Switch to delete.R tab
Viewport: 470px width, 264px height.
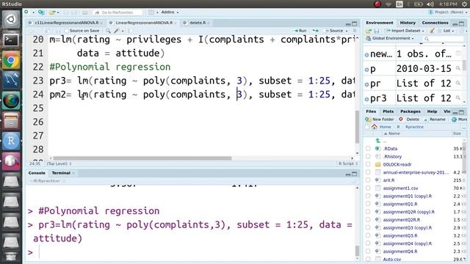click(x=197, y=23)
